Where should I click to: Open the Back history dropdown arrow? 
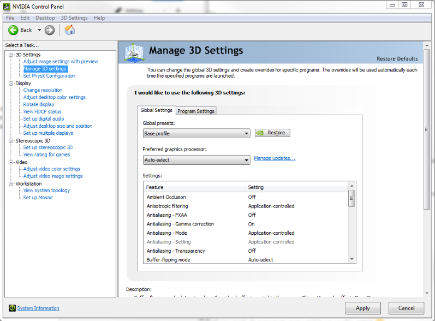[x=39, y=30]
